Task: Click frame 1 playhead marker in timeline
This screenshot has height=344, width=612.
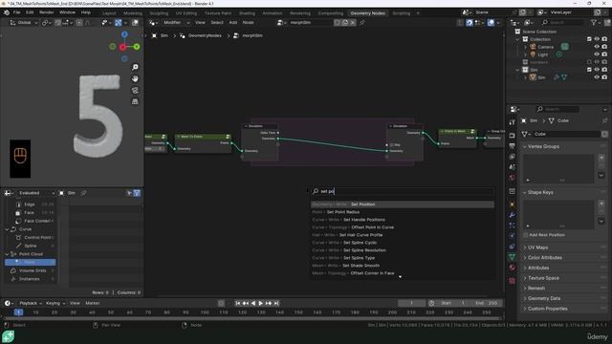Action: tap(18, 312)
